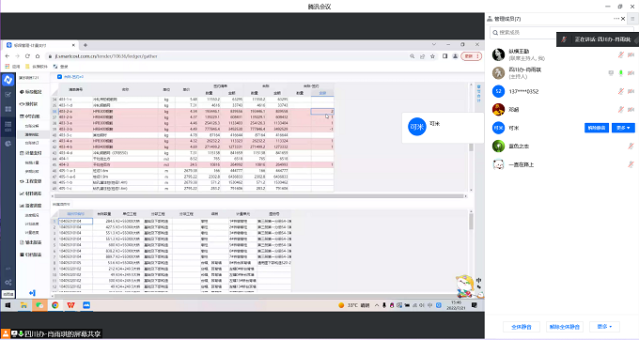Bookmark the page with the star icon
This screenshot has height=340, width=639.
432,56
